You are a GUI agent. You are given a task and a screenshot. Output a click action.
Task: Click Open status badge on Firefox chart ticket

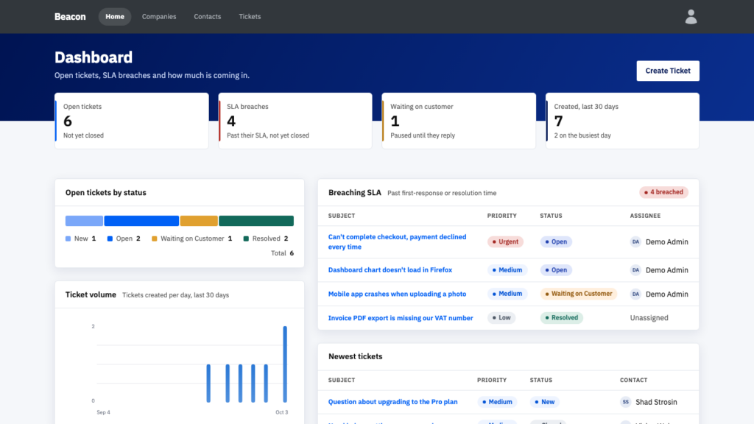(556, 270)
